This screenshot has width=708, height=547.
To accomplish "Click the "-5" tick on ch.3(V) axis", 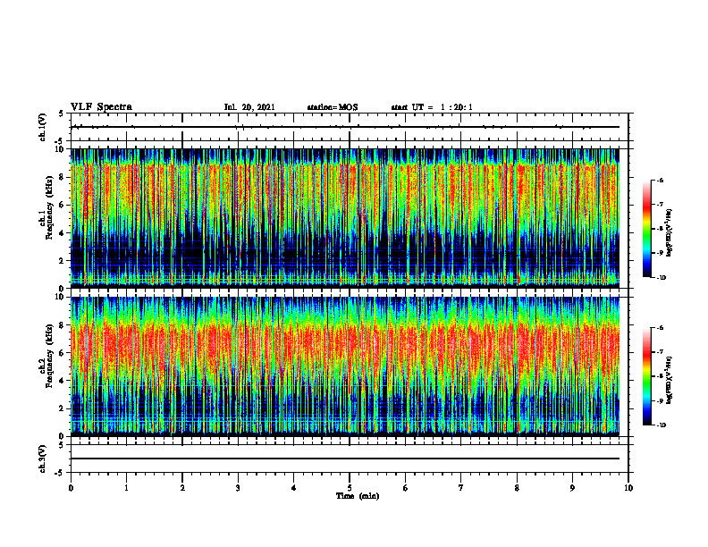I will click(60, 473).
